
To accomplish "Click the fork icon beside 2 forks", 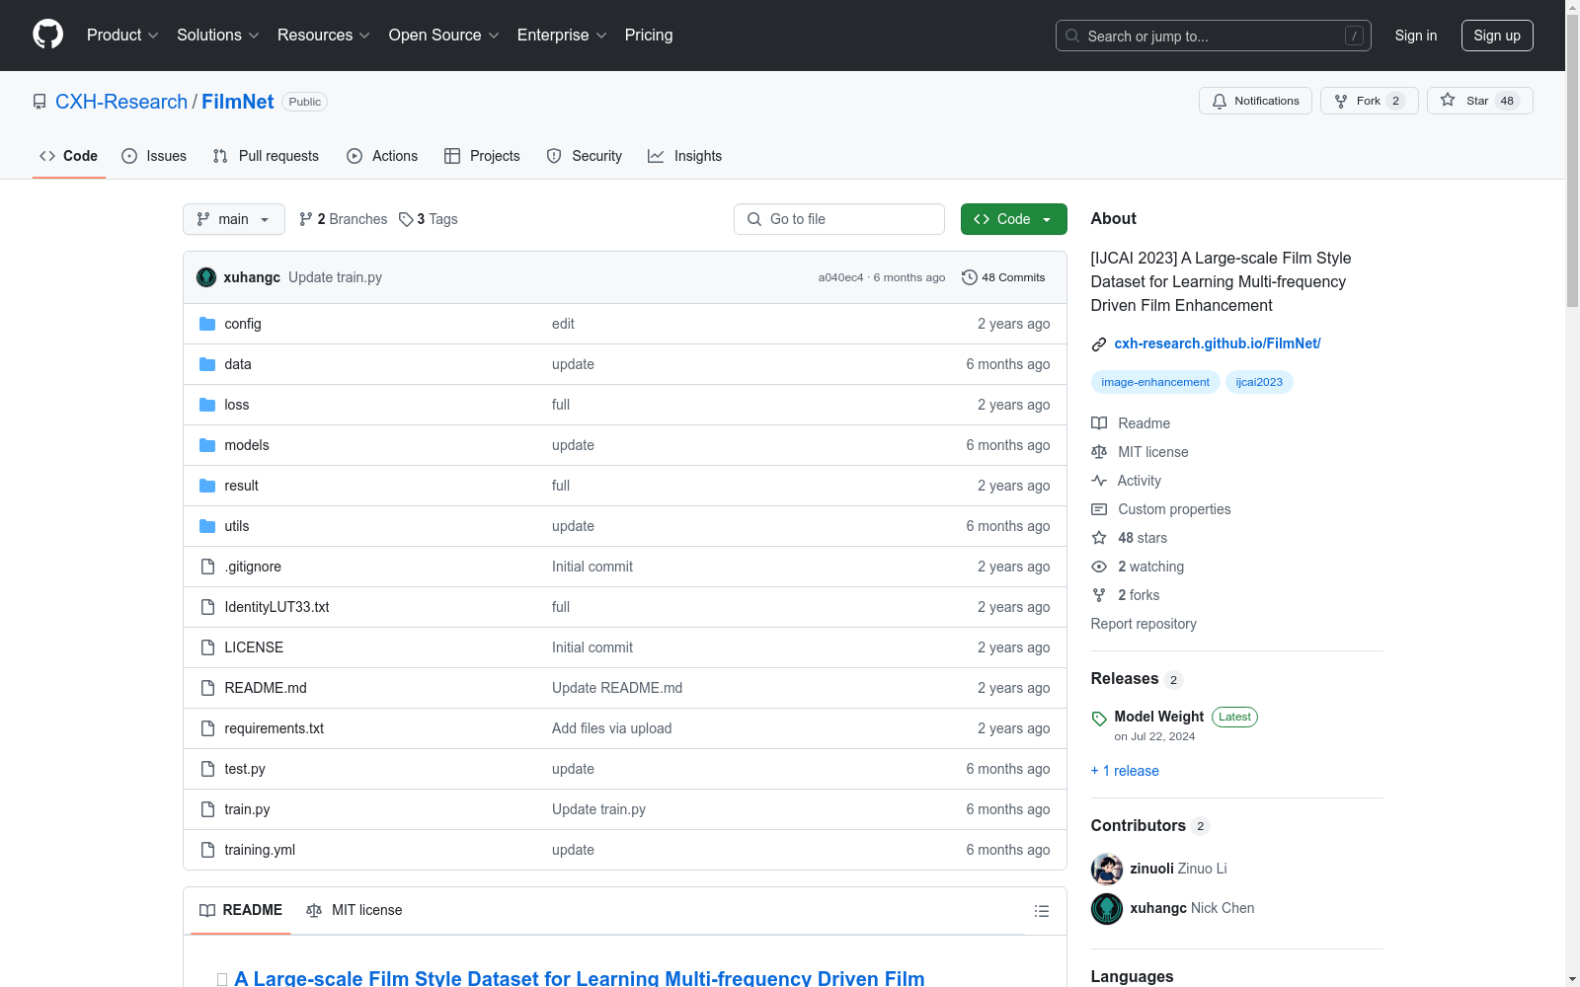I will [x=1099, y=595].
